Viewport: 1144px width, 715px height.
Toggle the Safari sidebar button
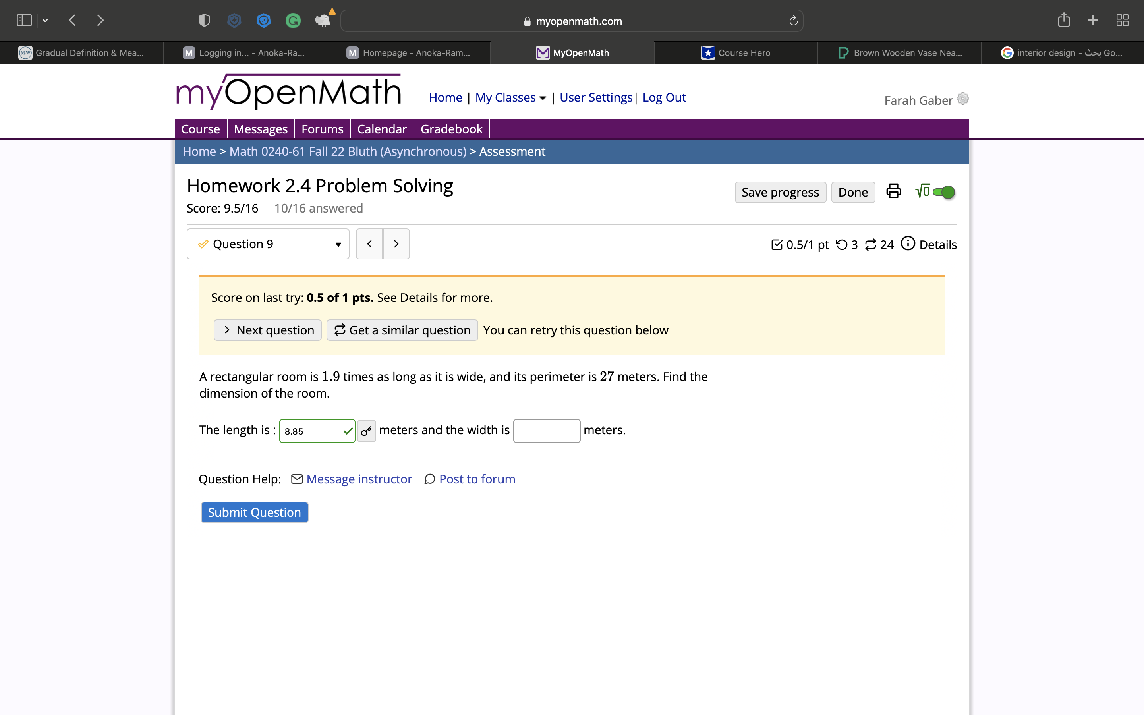coord(24,20)
